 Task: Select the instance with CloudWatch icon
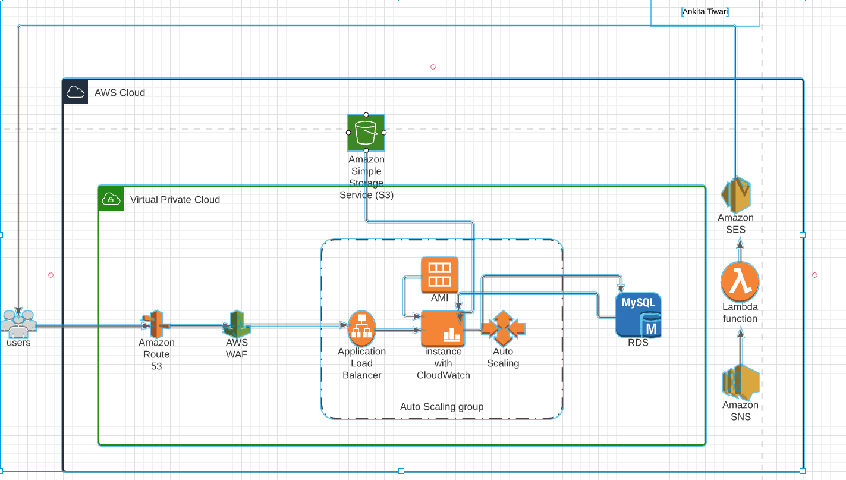click(444, 327)
